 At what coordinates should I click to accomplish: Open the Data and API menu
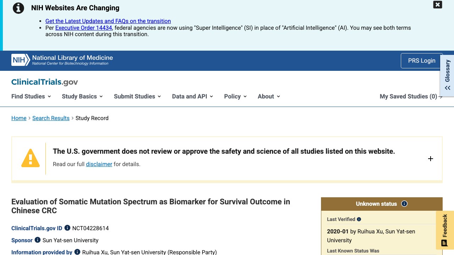[192, 96]
